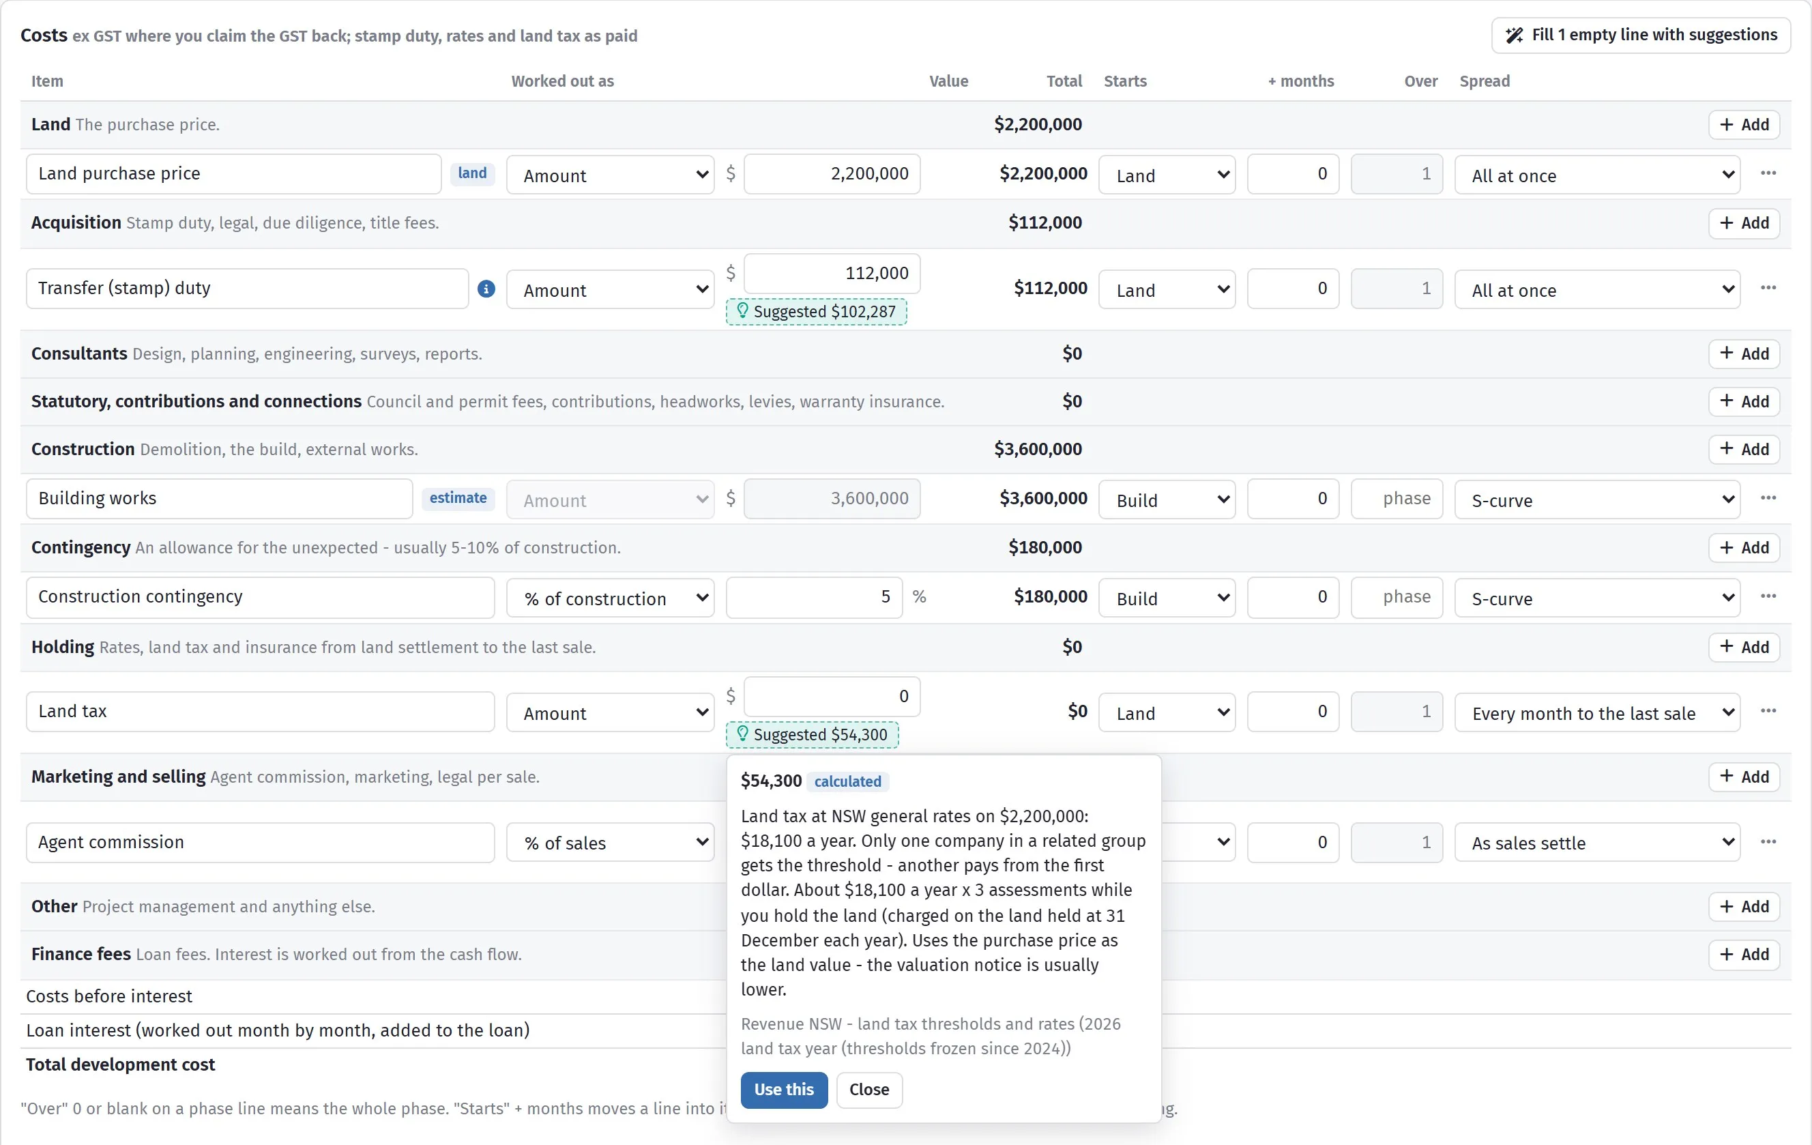The width and height of the screenshot is (1812, 1145).
Task: Click the + months field for Land tax
Action: tap(1293, 712)
